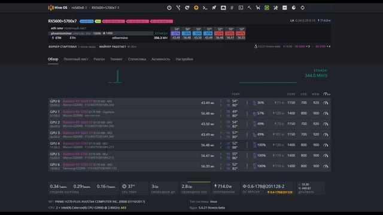Open overclock gauge for GPU 2 row
Viewport: 383px width, 215px height.
[x=326, y=124]
